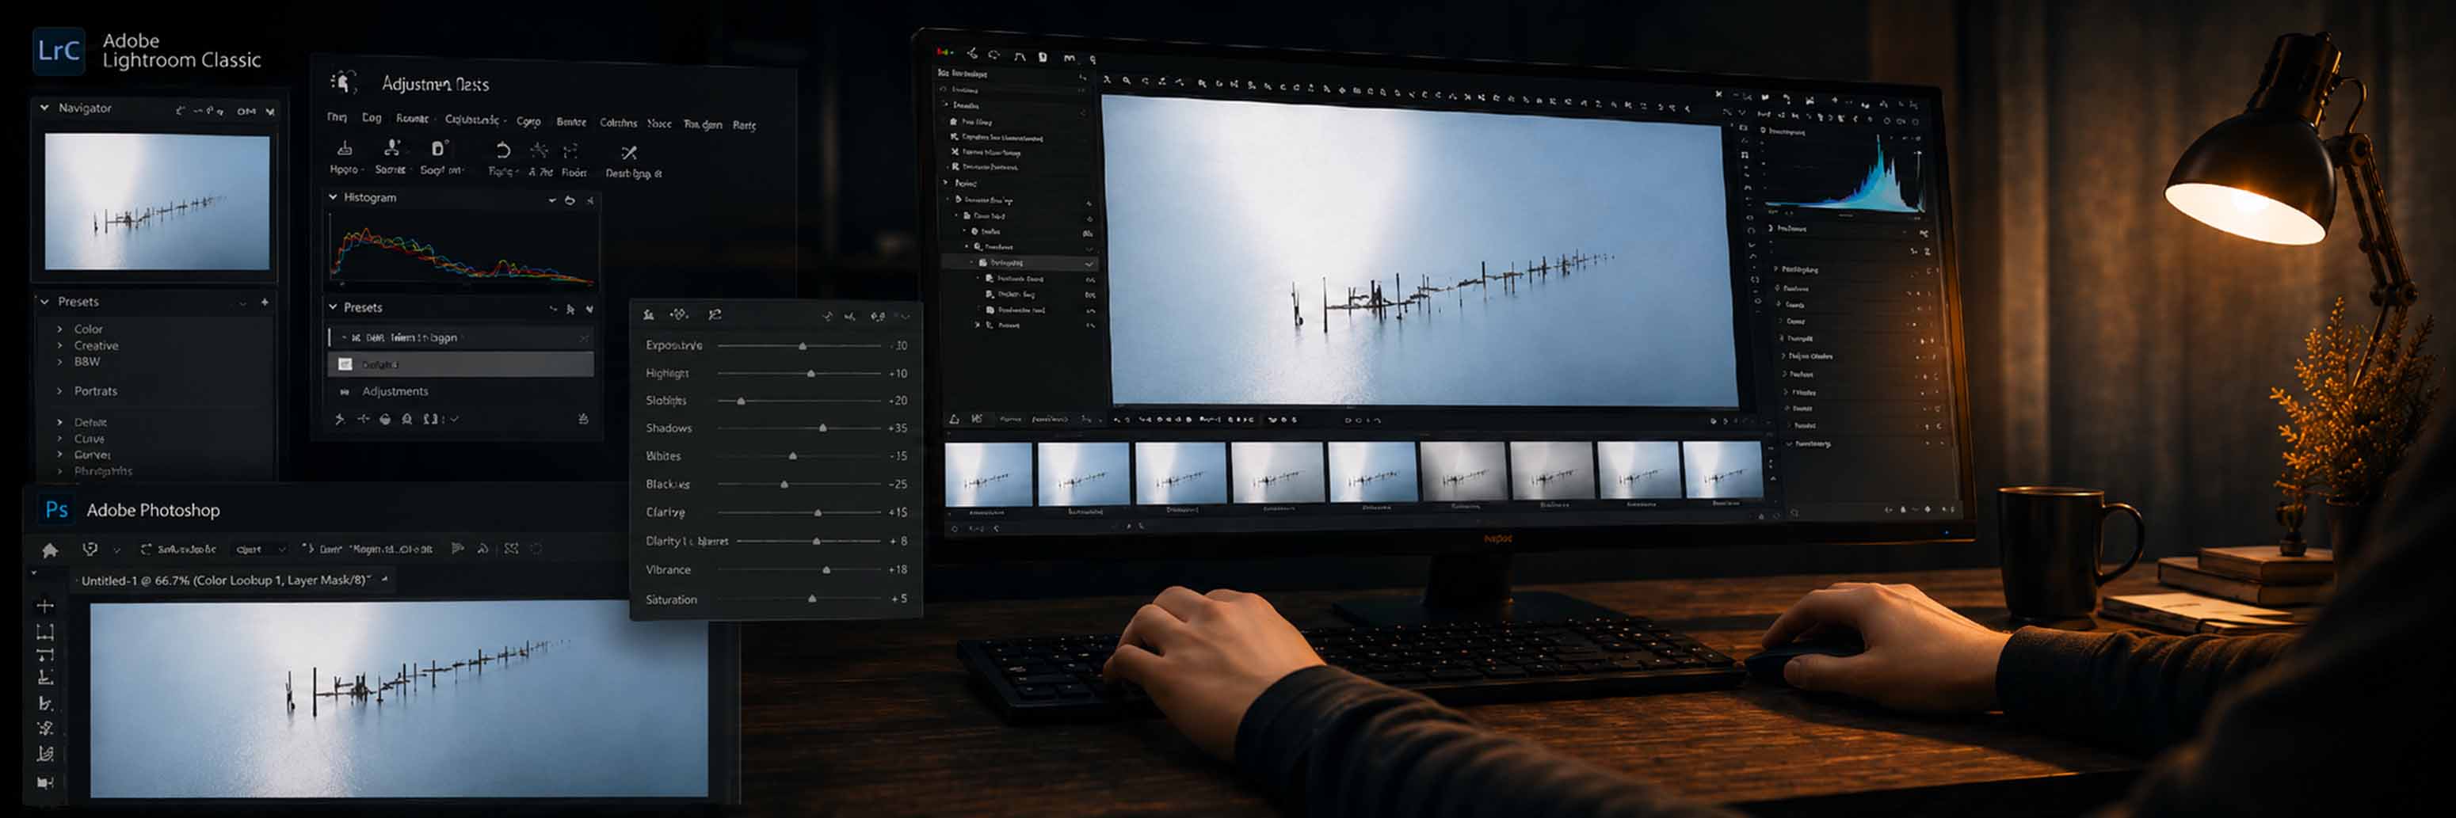Click the Exposure slider handle
This screenshot has width=2456, height=818.
(x=803, y=346)
